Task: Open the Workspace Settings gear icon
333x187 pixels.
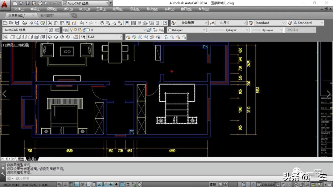Action: tap(51, 30)
